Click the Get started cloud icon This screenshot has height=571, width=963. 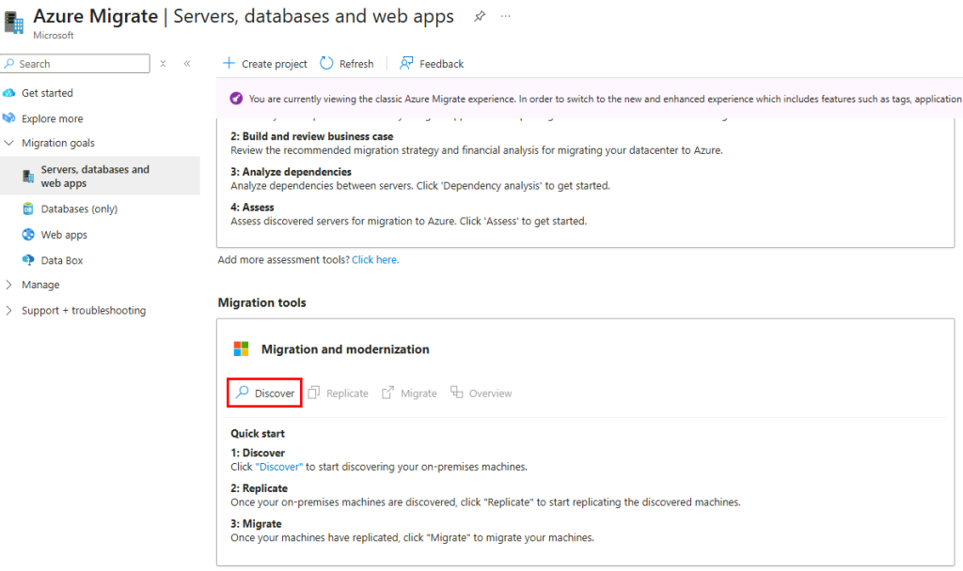(x=8, y=93)
